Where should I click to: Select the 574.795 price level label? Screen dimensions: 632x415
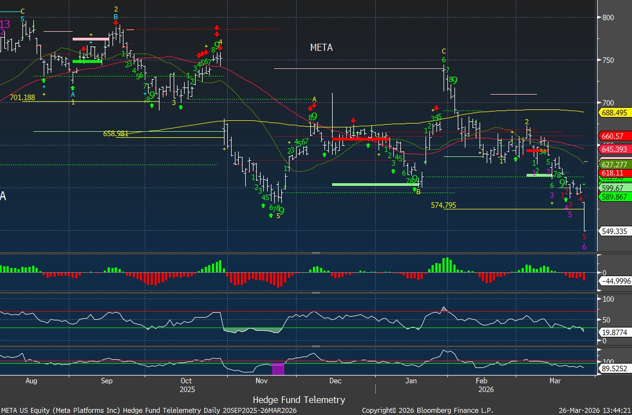click(x=443, y=206)
